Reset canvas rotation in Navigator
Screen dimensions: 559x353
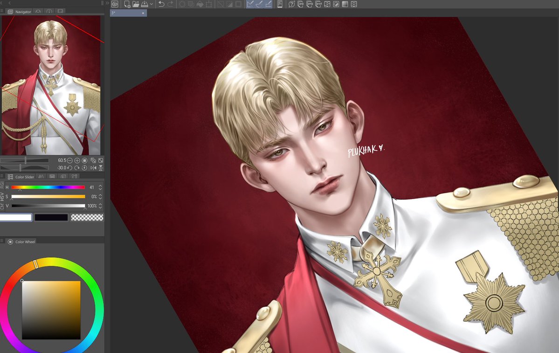click(84, 167)
